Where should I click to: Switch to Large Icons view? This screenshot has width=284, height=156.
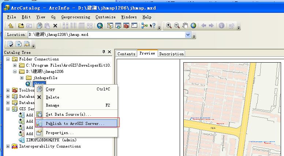(x=66, y=26)
